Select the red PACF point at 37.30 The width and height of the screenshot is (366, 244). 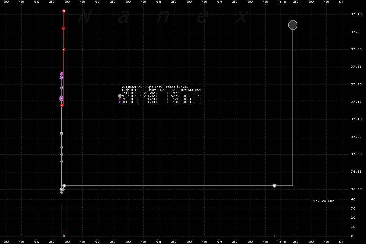click(63, 49)
